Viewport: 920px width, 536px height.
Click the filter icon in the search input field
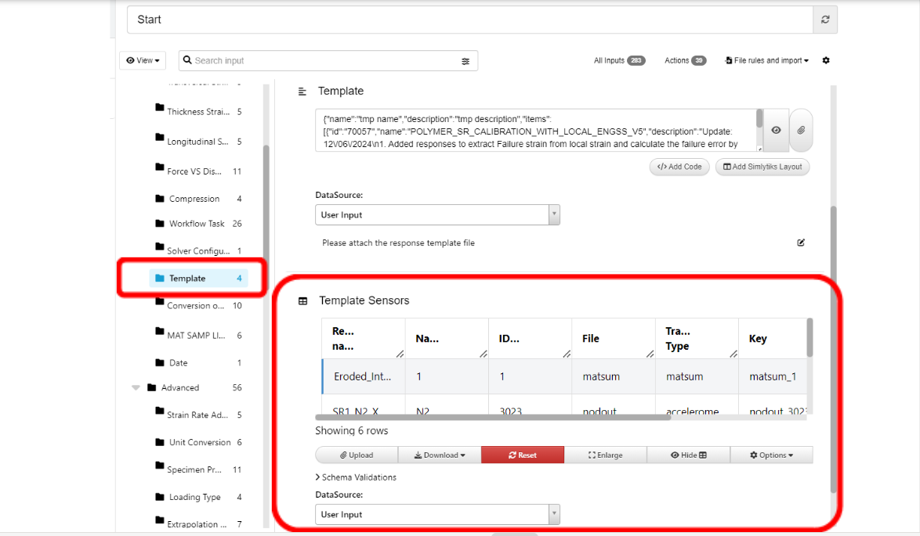tap(465, 60)
